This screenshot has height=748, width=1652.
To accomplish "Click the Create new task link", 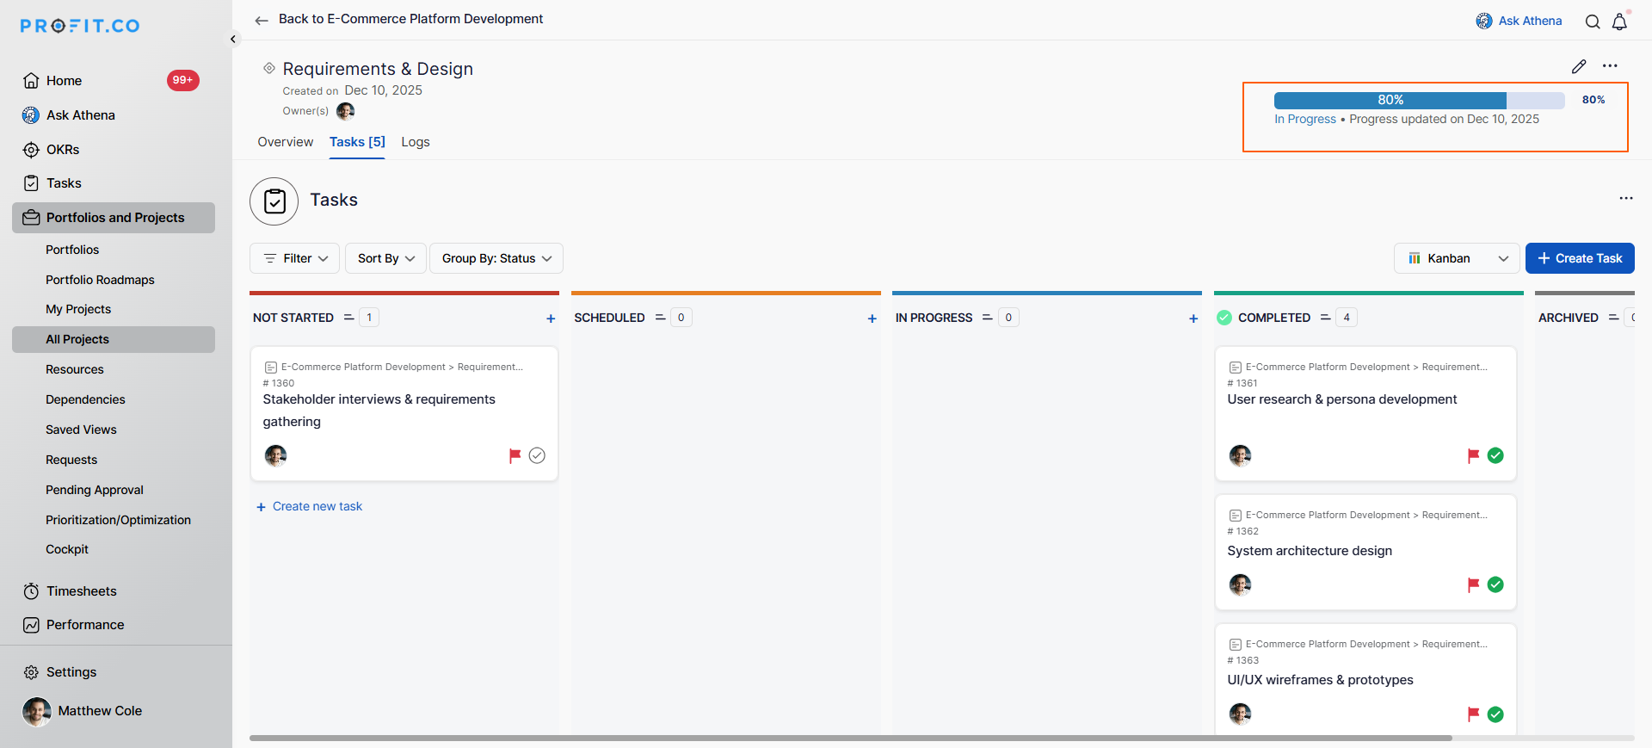I will 317,506.
